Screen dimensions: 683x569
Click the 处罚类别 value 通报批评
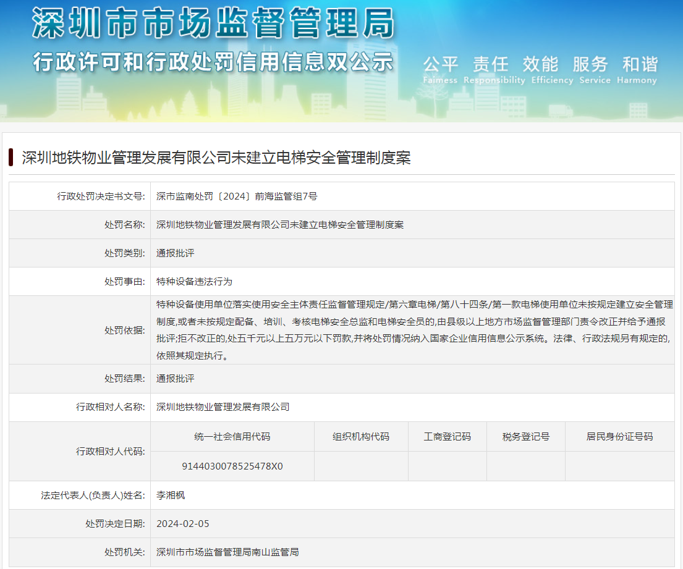[x=176, y=253]
